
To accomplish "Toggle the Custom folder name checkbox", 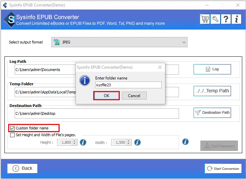I will (12, 128).
